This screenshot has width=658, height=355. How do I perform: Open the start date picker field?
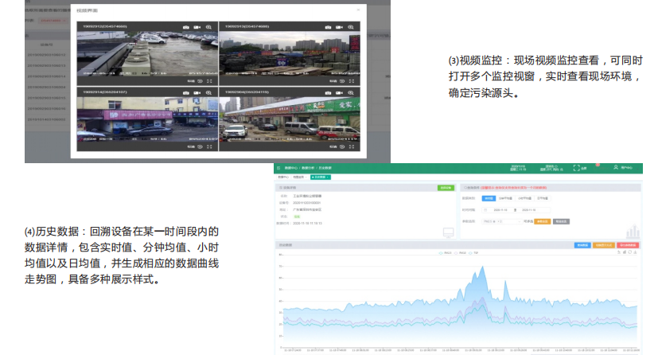[x=498, y=209]
